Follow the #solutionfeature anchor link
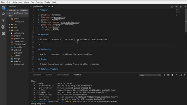This screenshot has width=187, height=105. [x=70, y=22]
